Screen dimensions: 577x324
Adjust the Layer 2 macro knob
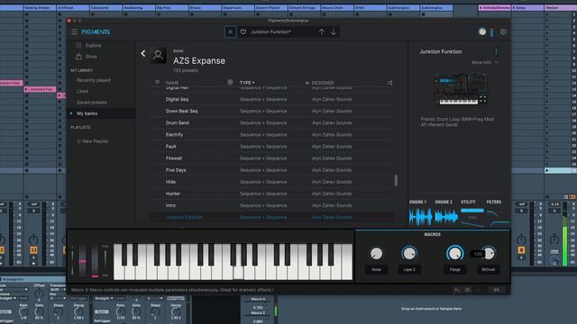[409, 254]
